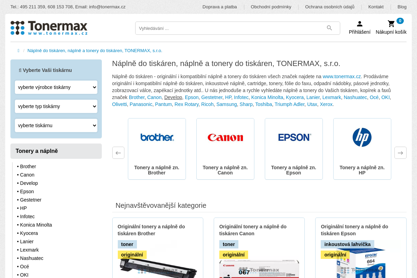Click the Tonermax logo

(x=49, y=28)
